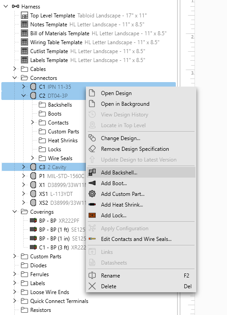Open Edit Contacts and Wire Seals...
This screenshot has width=227, height=315.
(141, 239)
